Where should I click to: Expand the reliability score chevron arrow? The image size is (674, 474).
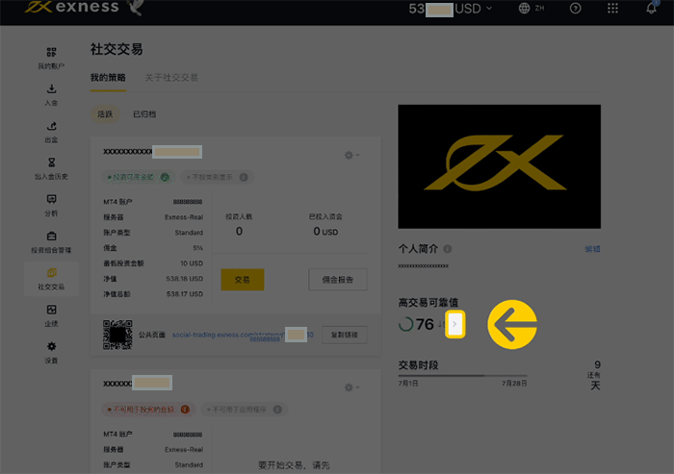(454, 325)
